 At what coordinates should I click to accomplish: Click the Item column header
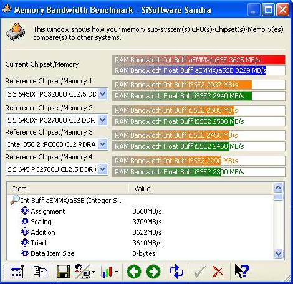click(68, 189)
